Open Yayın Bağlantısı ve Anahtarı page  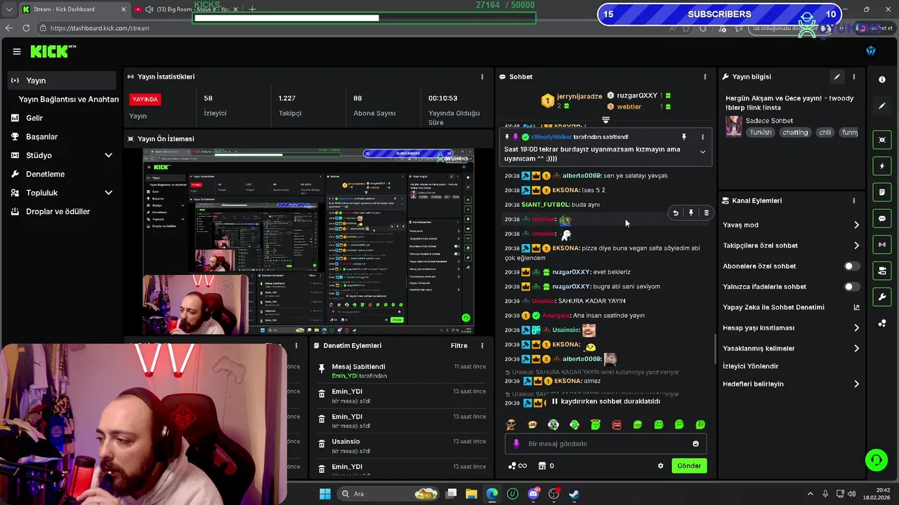tap(69, 100)
